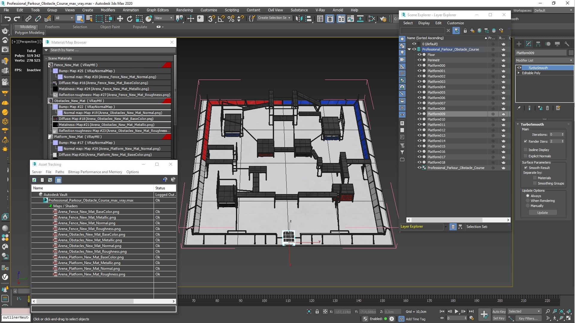
Task: Toggle the Auto Key button
Action: pyautogui.click(x=499, y=311)
